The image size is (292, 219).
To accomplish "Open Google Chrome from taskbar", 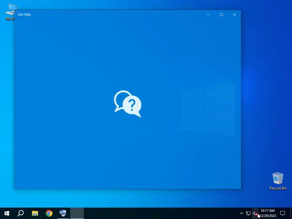I will (49, 213).
